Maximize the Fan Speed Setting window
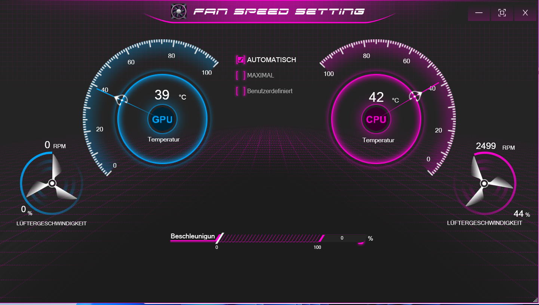The height and width of the screenshot is (305, 539). [x=502, y=13]
